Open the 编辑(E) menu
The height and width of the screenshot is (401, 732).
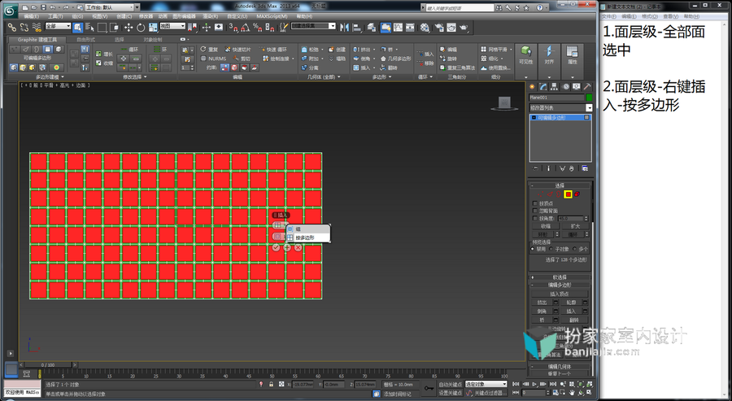31,16
